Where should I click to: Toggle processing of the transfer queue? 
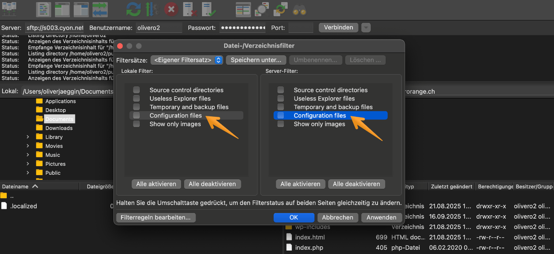click(152, 9)
